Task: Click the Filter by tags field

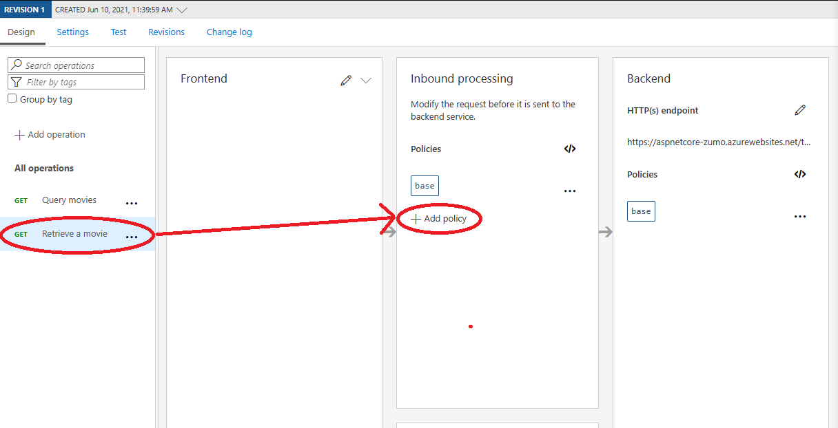Action: [x=76, y=82]
